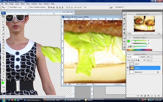The width and height of the screenshot is (163, 102).
Task: Select the Slice tool
Action: (3, 30)
